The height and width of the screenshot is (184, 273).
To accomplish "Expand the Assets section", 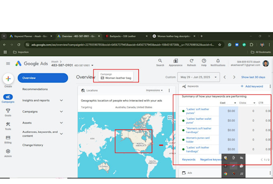I will [61, 123].
